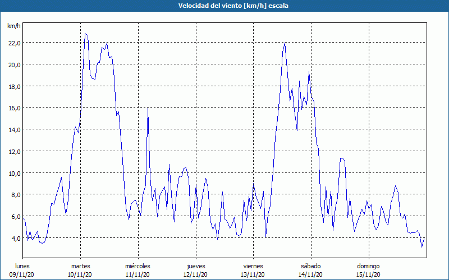Click the chart title 'Velocidad del viento [km/h] escala'
Screen dimensions: 449x280
tap(233, 6)
